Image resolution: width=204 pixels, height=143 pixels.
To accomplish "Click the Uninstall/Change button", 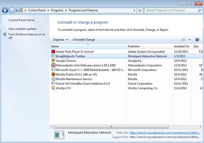I will coord(84,40).
